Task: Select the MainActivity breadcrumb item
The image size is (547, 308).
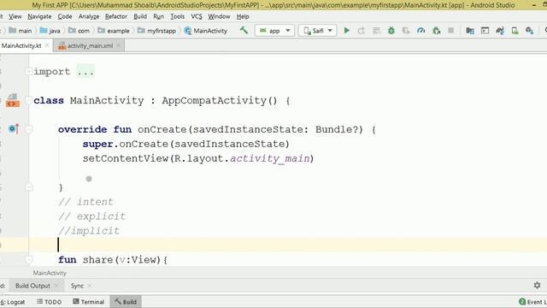Action: [x=206, y=31]
